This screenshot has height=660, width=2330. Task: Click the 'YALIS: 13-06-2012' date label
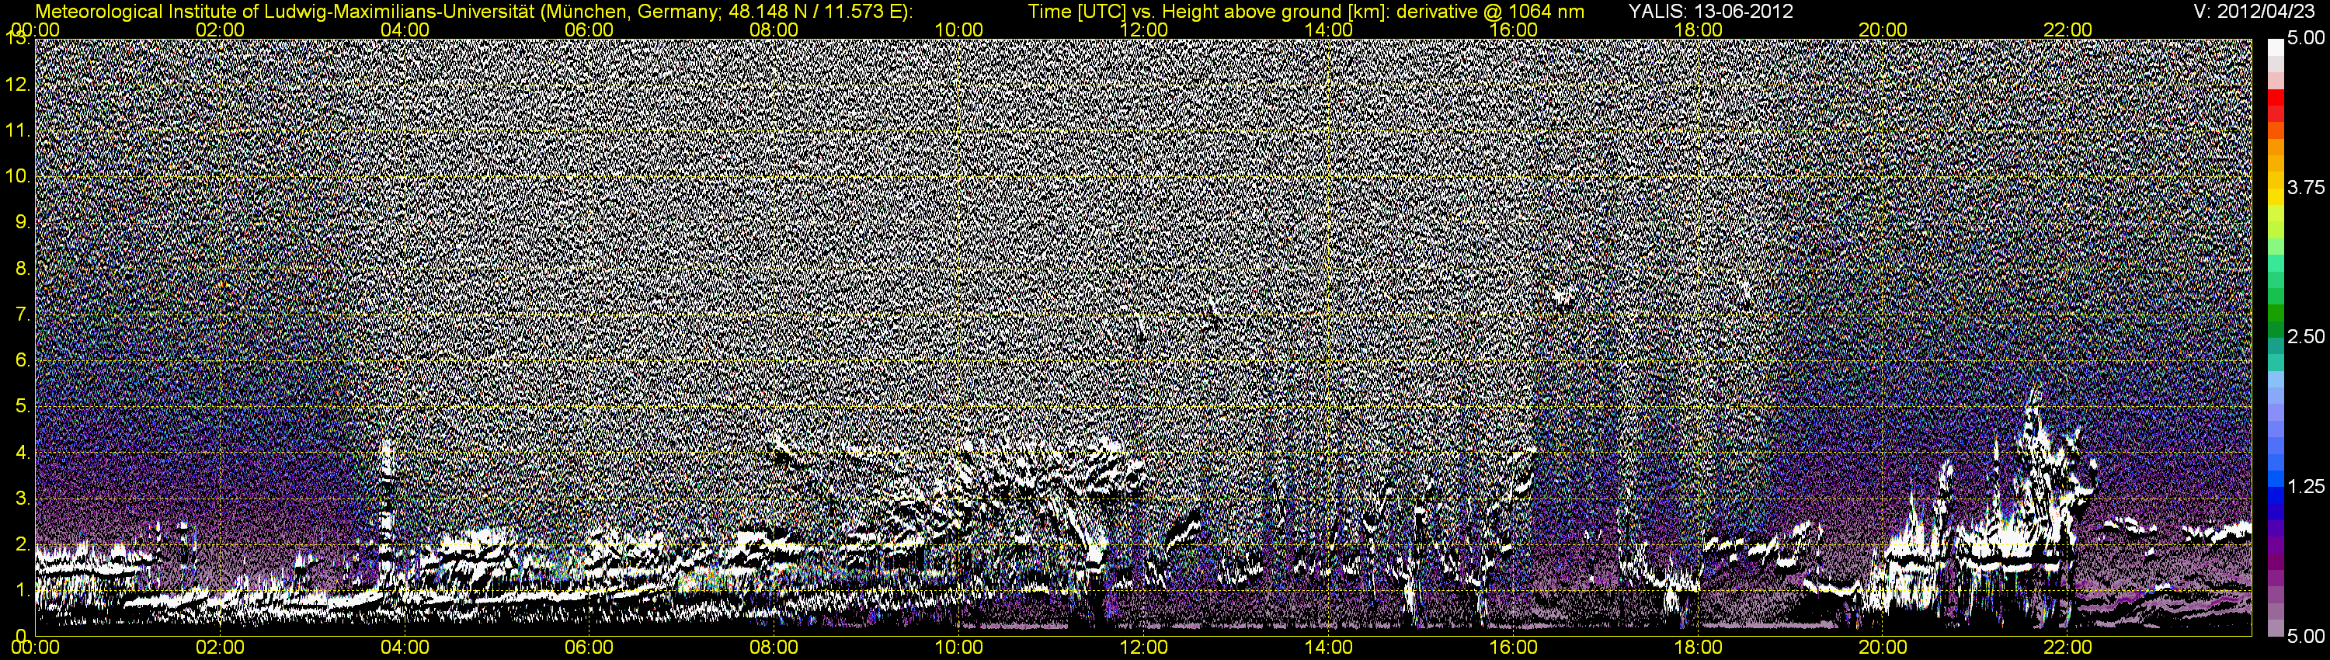tap(1710, 11)
